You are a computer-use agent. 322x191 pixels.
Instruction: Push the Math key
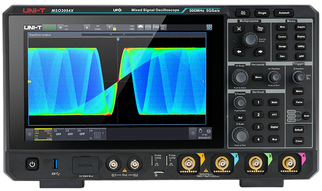click(274, 102)
